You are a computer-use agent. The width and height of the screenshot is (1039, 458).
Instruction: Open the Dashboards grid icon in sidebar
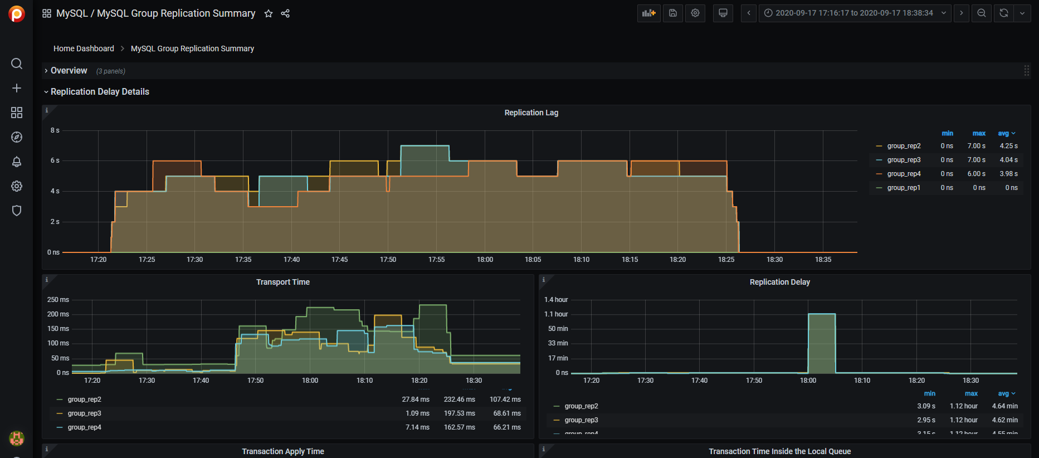click(x=17, y=113)
